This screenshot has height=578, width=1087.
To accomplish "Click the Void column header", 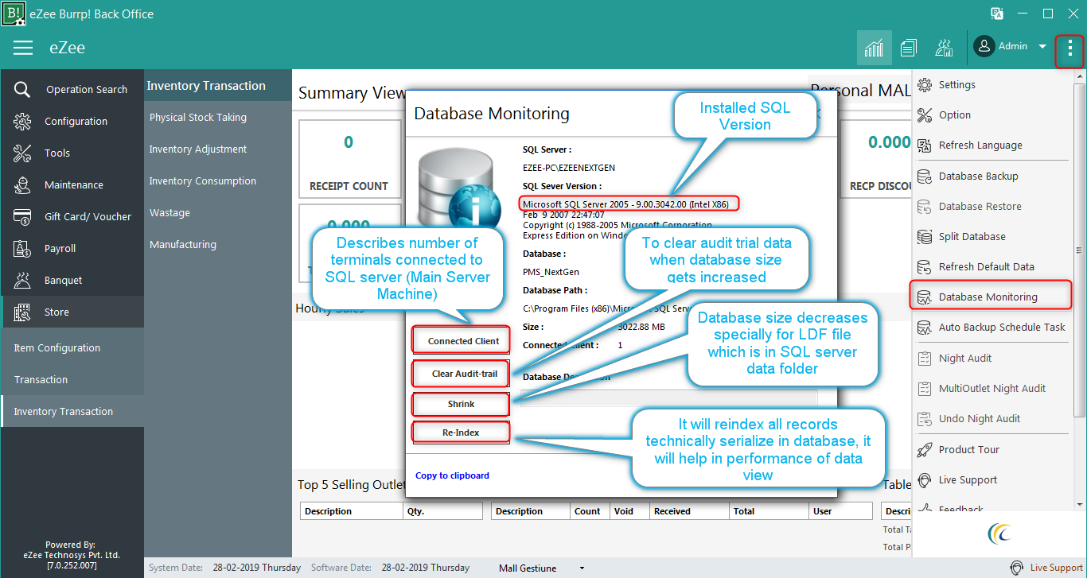I will click(629, 511).
